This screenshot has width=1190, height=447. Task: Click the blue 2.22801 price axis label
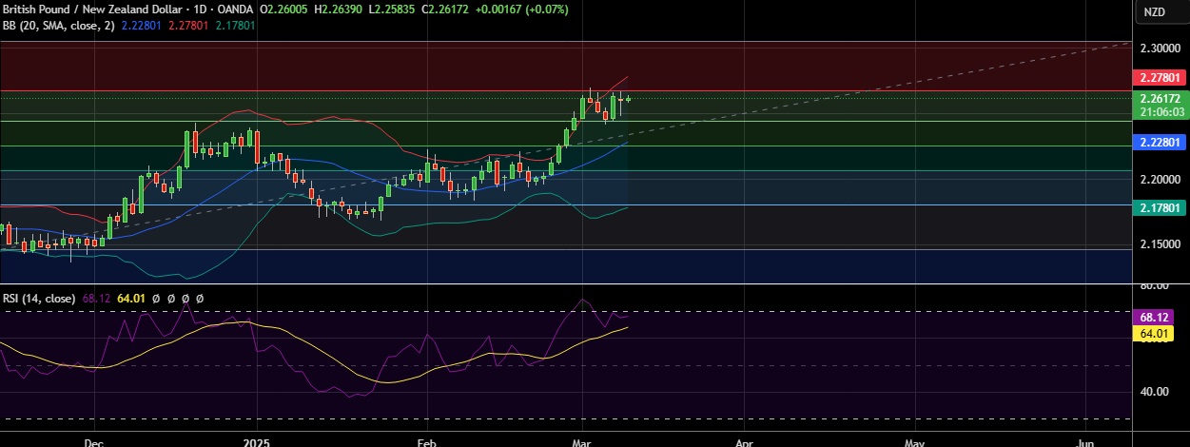click(x=1159, y=142)
